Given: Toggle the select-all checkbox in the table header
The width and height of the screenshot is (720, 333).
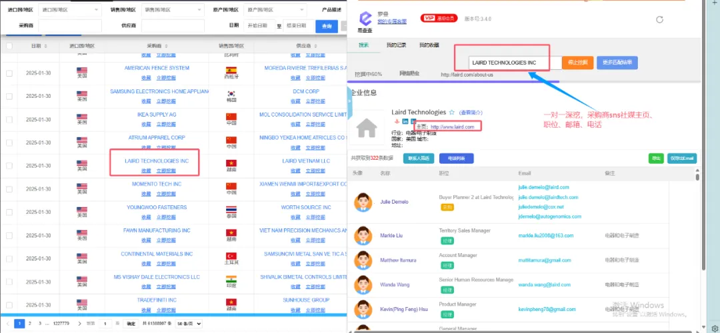Looking at the screenshot, I should click(x=9, y=46).
